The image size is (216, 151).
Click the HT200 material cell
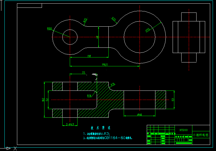[183, 130]
